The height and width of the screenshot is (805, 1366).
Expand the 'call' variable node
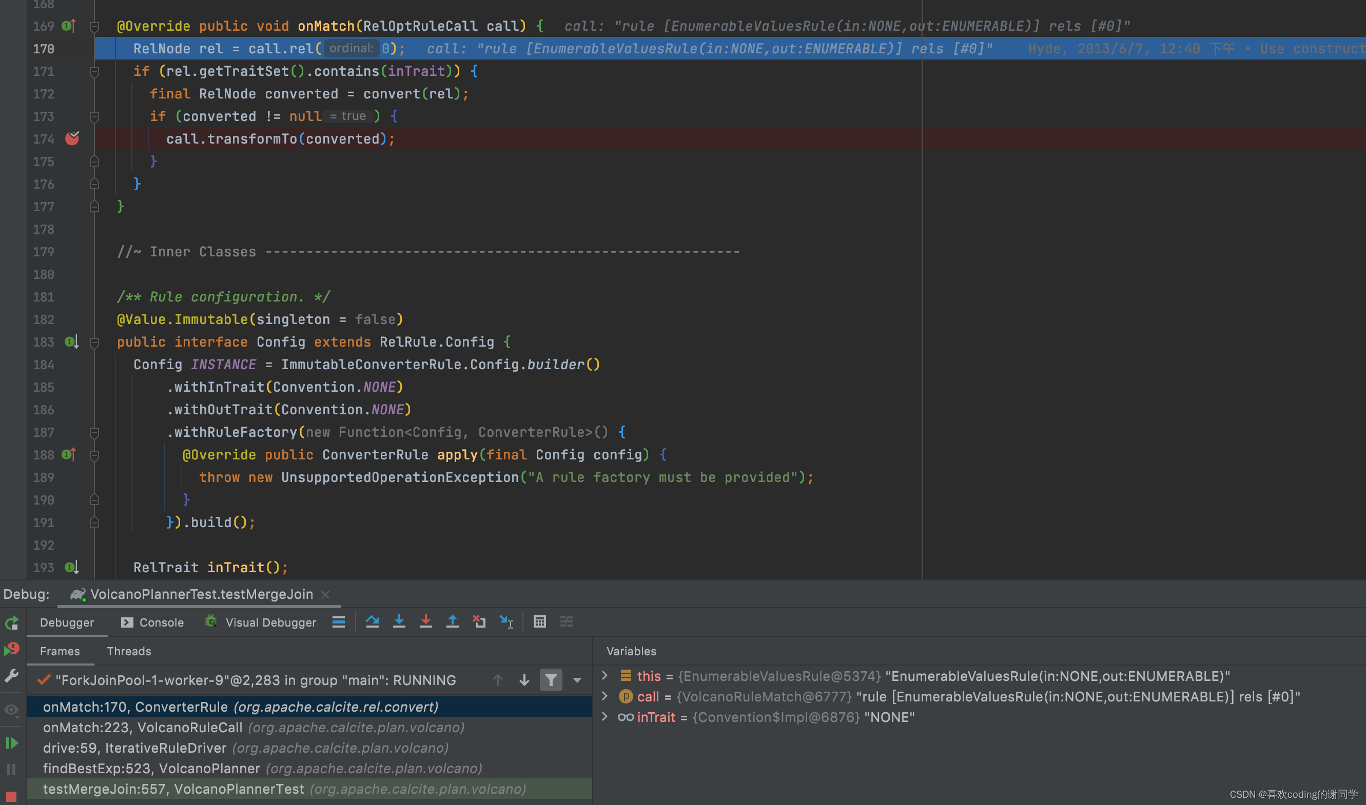pos(604,696)
